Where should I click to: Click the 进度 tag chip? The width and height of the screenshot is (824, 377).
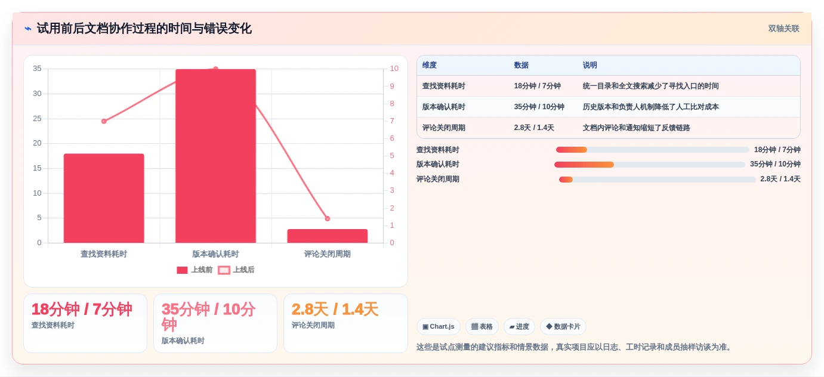point(519,326)
